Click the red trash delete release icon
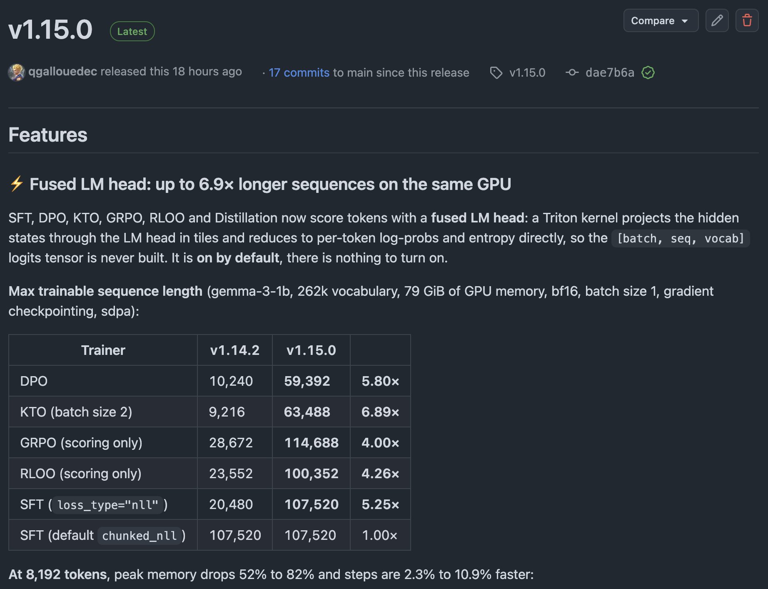 pyautogui.click(x=747, y=20)
